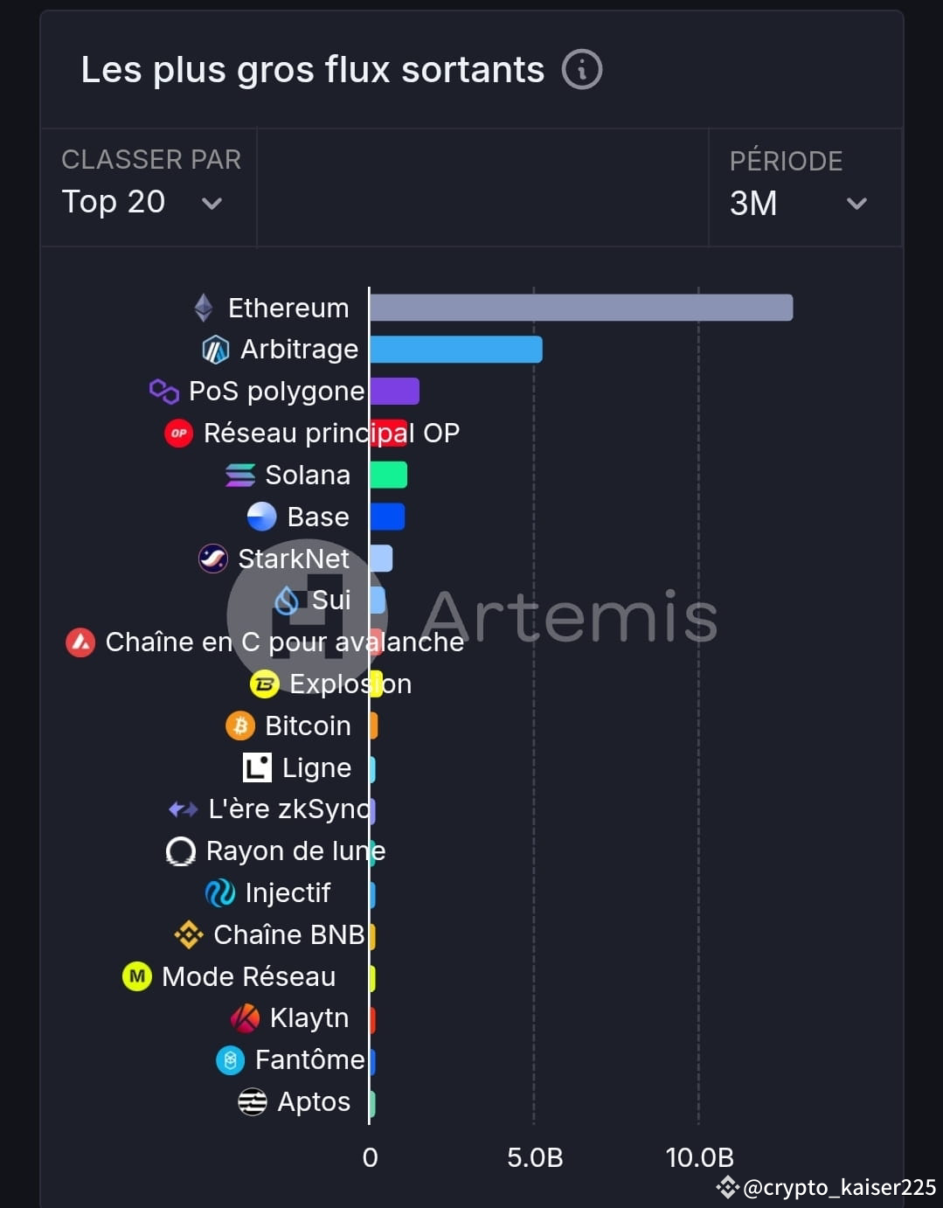Select the Bitcoin logo icon
943x1208 pixels.
tap(239, 725)
